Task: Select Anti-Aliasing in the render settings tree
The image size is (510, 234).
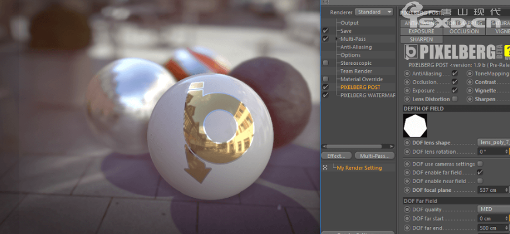Action: point(356,47)
